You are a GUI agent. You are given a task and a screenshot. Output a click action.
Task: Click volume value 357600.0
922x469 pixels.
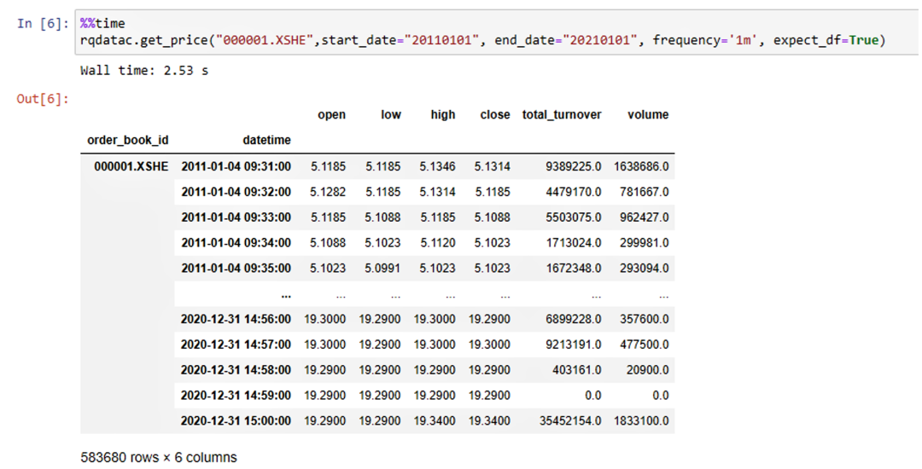point(645,319)
